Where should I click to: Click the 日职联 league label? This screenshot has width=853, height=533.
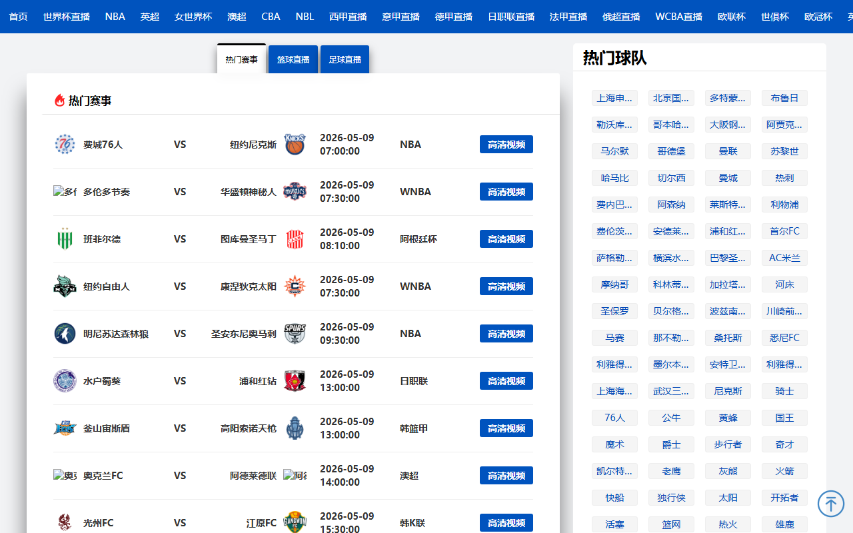(414, 381)
